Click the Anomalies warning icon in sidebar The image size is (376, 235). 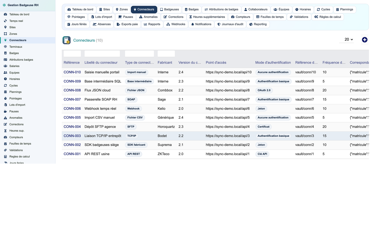(5, 118)
